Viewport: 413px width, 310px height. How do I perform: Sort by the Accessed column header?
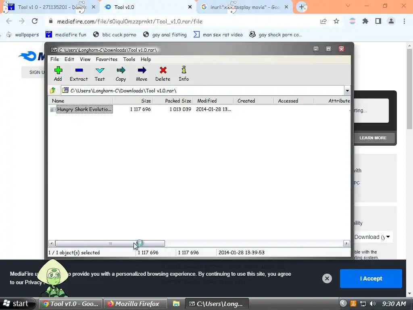294,101
